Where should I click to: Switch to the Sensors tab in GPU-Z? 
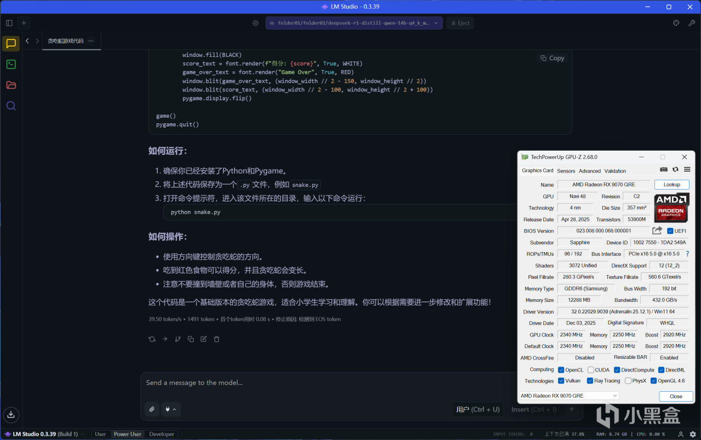coord(566,171)
